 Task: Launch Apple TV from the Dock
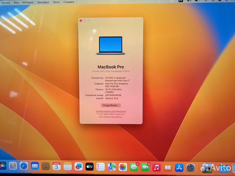89,167
